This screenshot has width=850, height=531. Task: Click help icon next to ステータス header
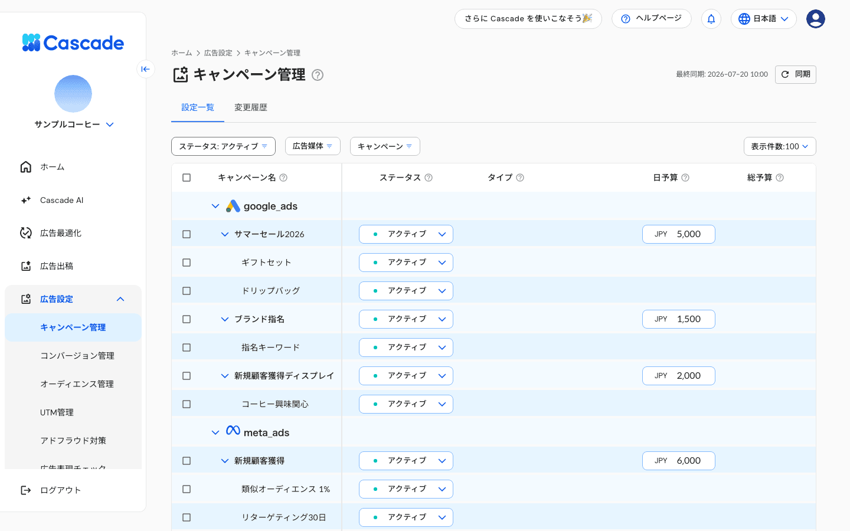pyautogui.click(x=429, y=178)
